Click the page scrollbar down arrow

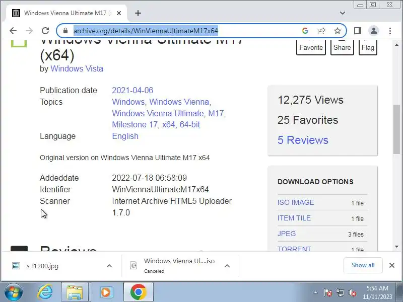tap(396, 247)
